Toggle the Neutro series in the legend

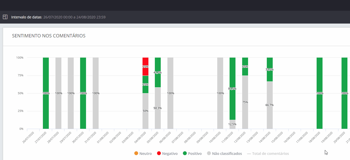click(x=143, y=154)
